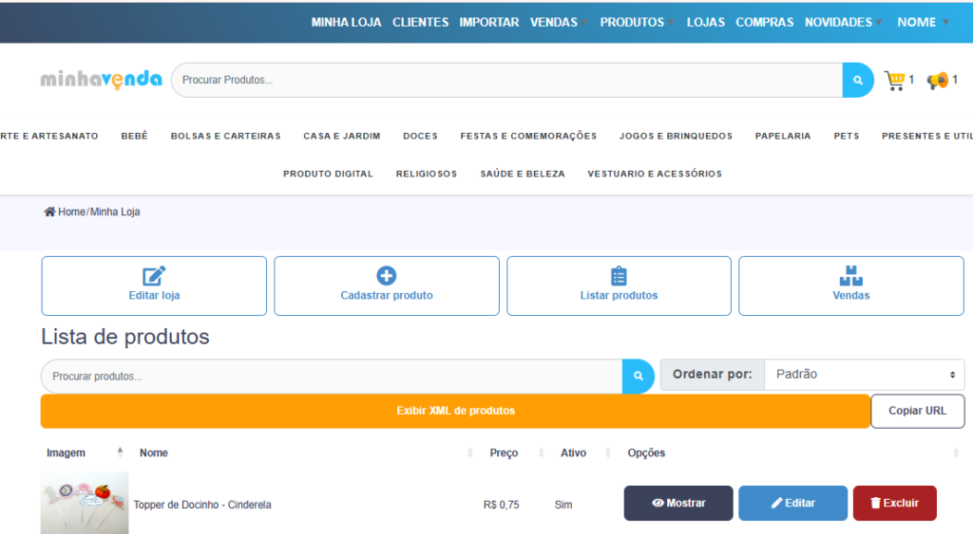The width and height of the screenshot is (973, 534).
Task: Click the Cadastrar produto plus icon
Action: [x=387, y=276]
